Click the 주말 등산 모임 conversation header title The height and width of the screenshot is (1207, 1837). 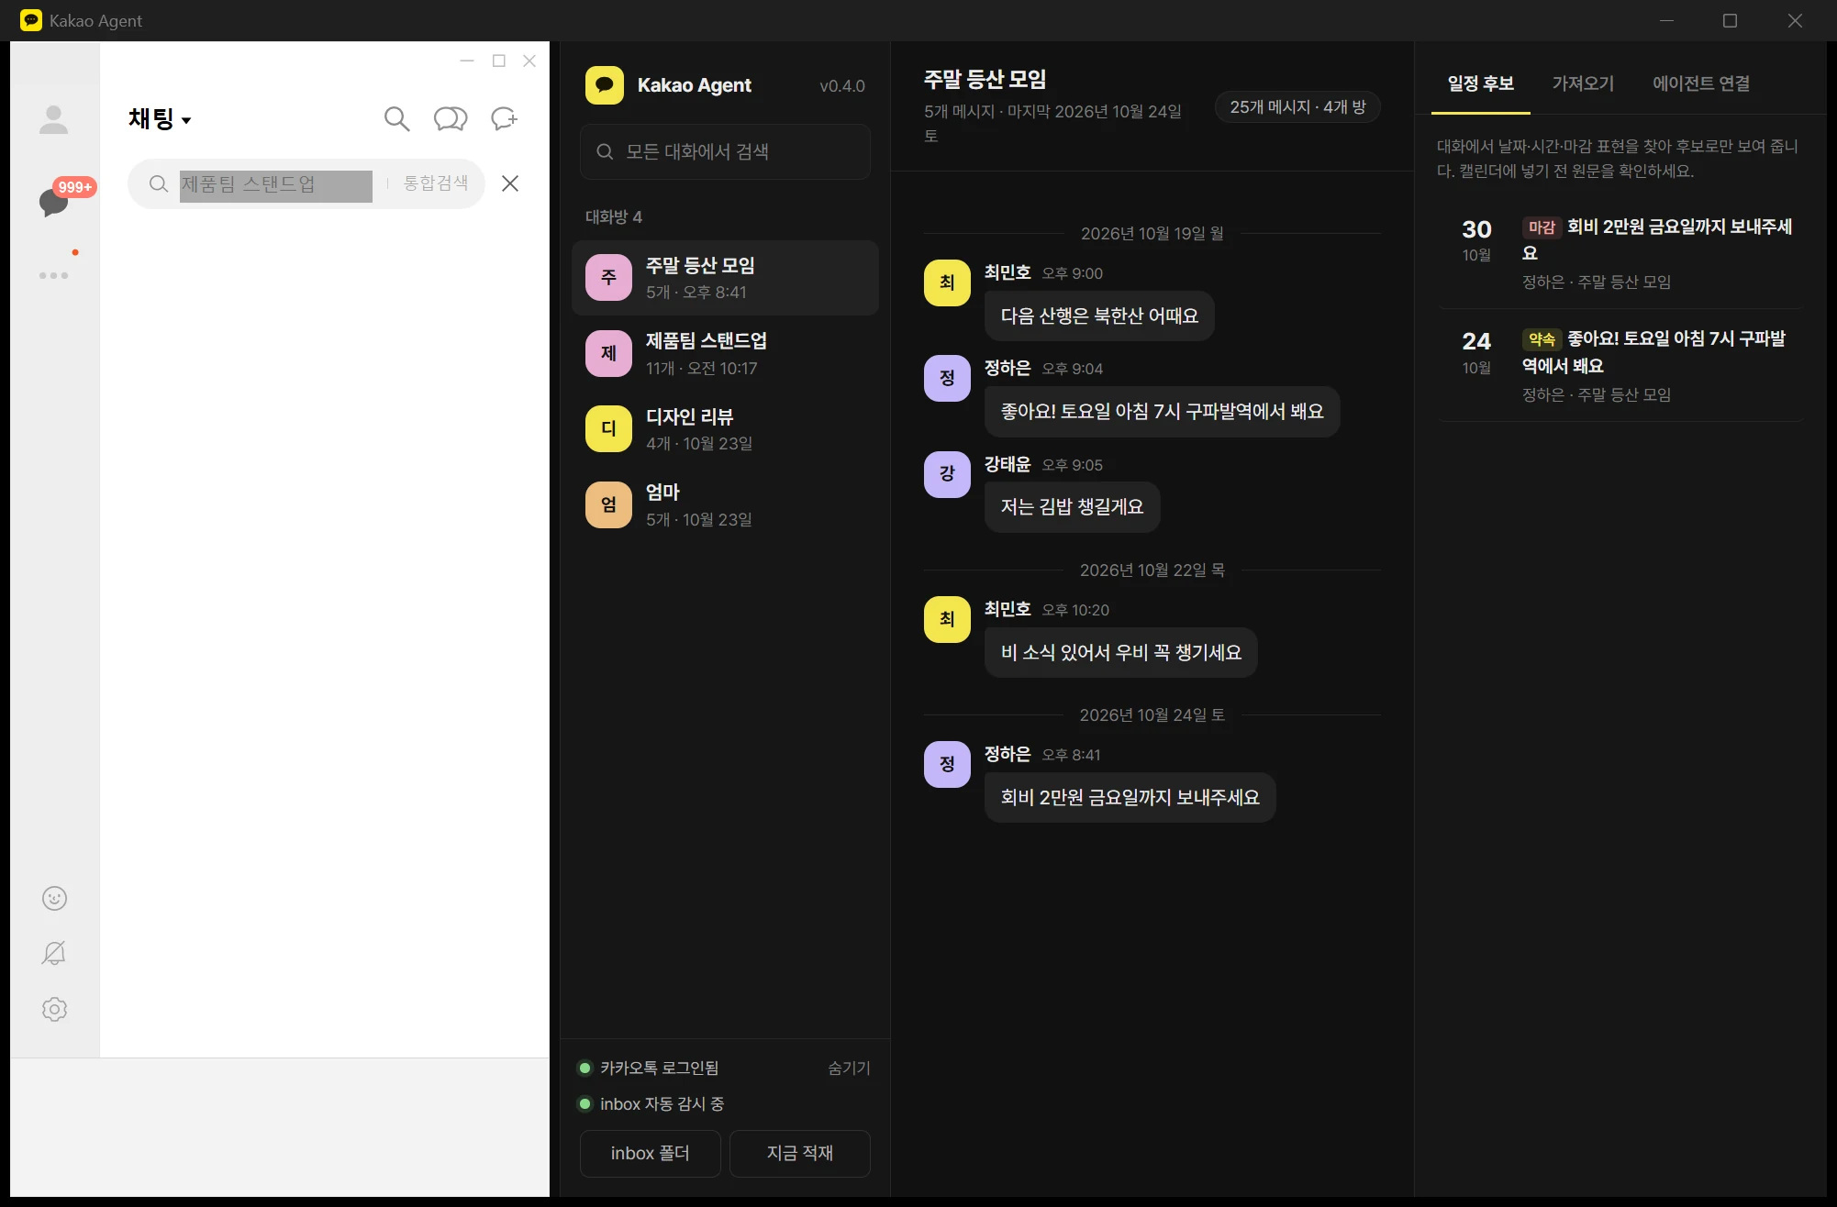[985, 80]
